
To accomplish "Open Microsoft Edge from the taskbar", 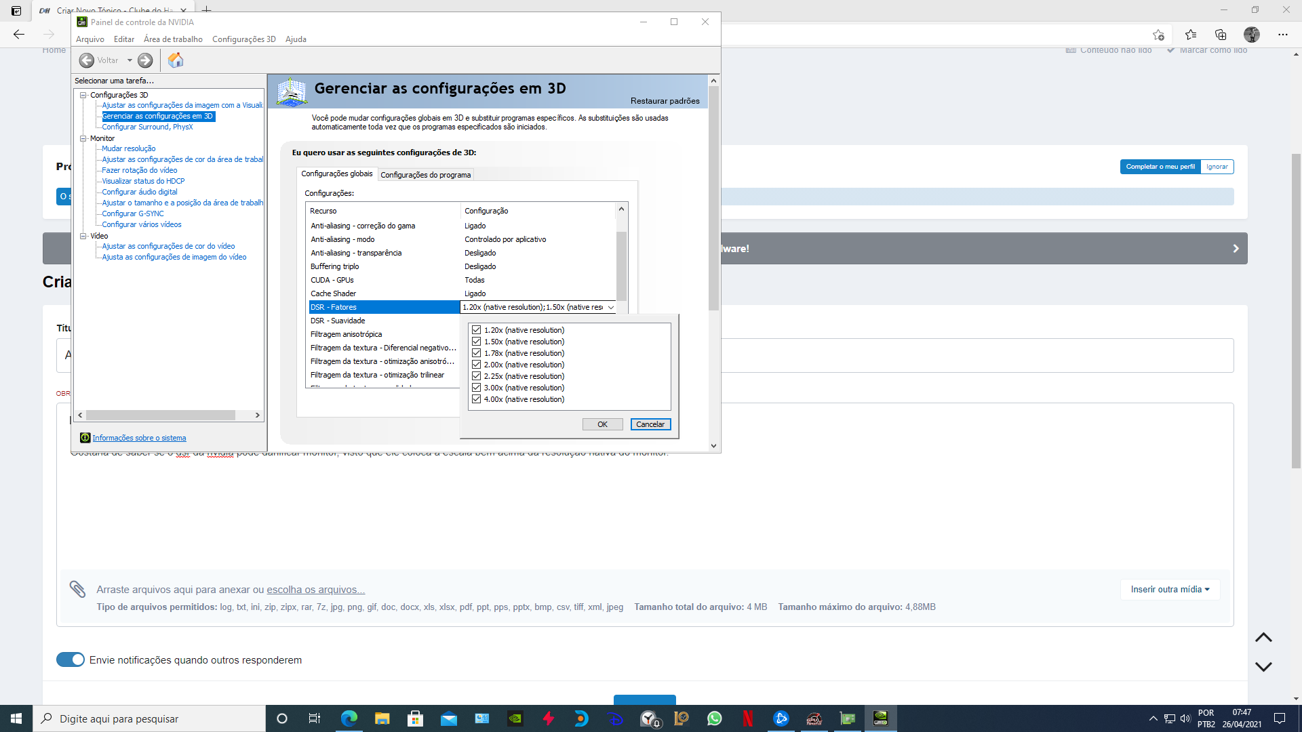I will pos(349,718).
